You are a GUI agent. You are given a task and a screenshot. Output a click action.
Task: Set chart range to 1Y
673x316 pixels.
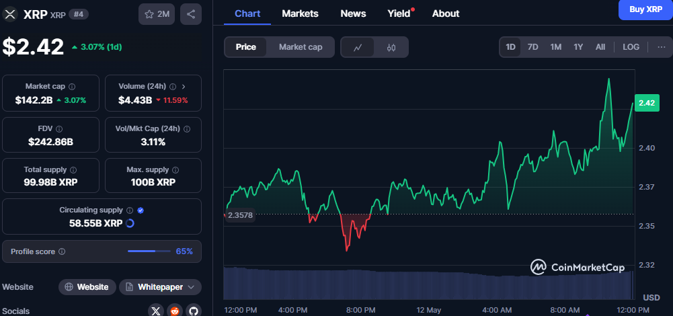[578, 47]
